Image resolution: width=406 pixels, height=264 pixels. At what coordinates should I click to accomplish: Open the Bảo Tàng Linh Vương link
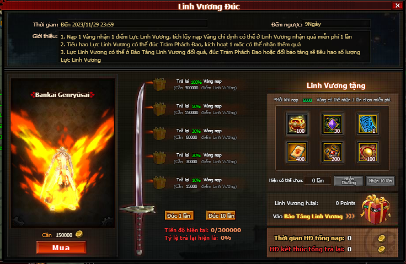click(313, 217)
